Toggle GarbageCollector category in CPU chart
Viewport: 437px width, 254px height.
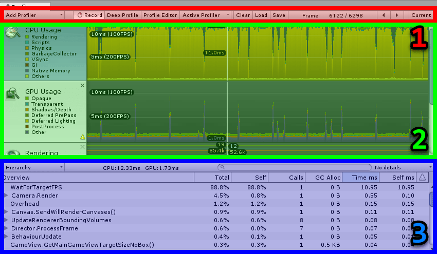(27, 54)
